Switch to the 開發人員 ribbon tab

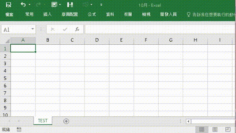[x=168, y=14]
